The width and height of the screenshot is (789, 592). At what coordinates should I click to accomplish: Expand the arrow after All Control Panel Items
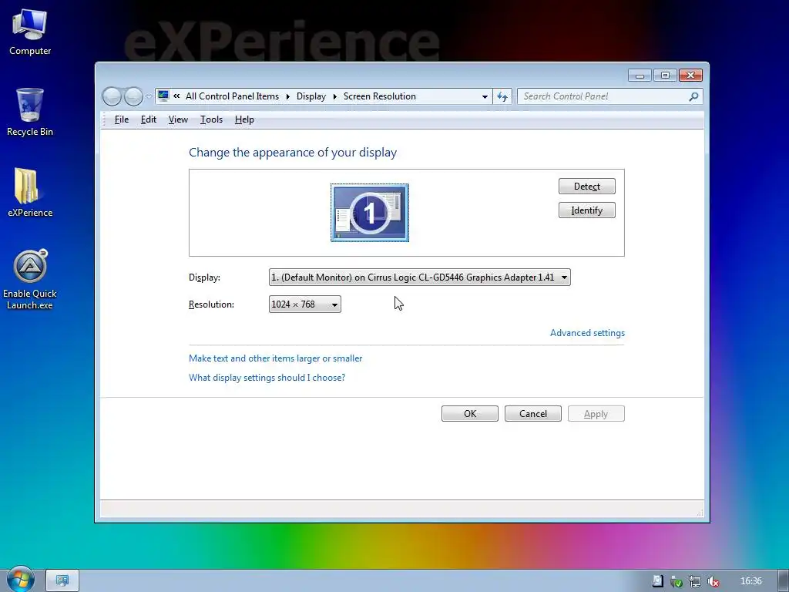(x=288, y=96)
